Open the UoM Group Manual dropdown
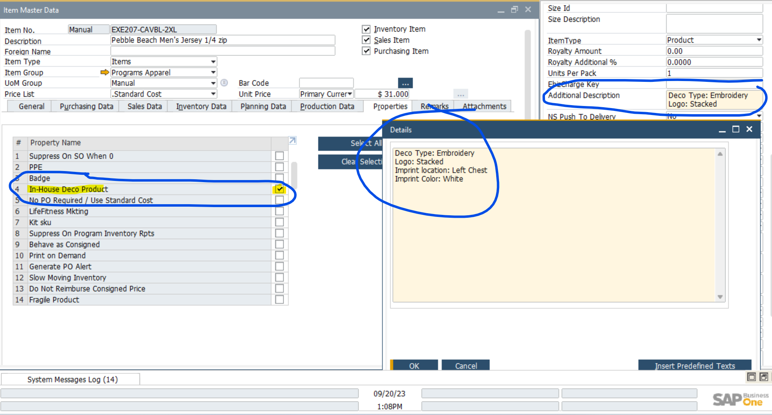This screenshot has width=772, height=415. point(213,83)
